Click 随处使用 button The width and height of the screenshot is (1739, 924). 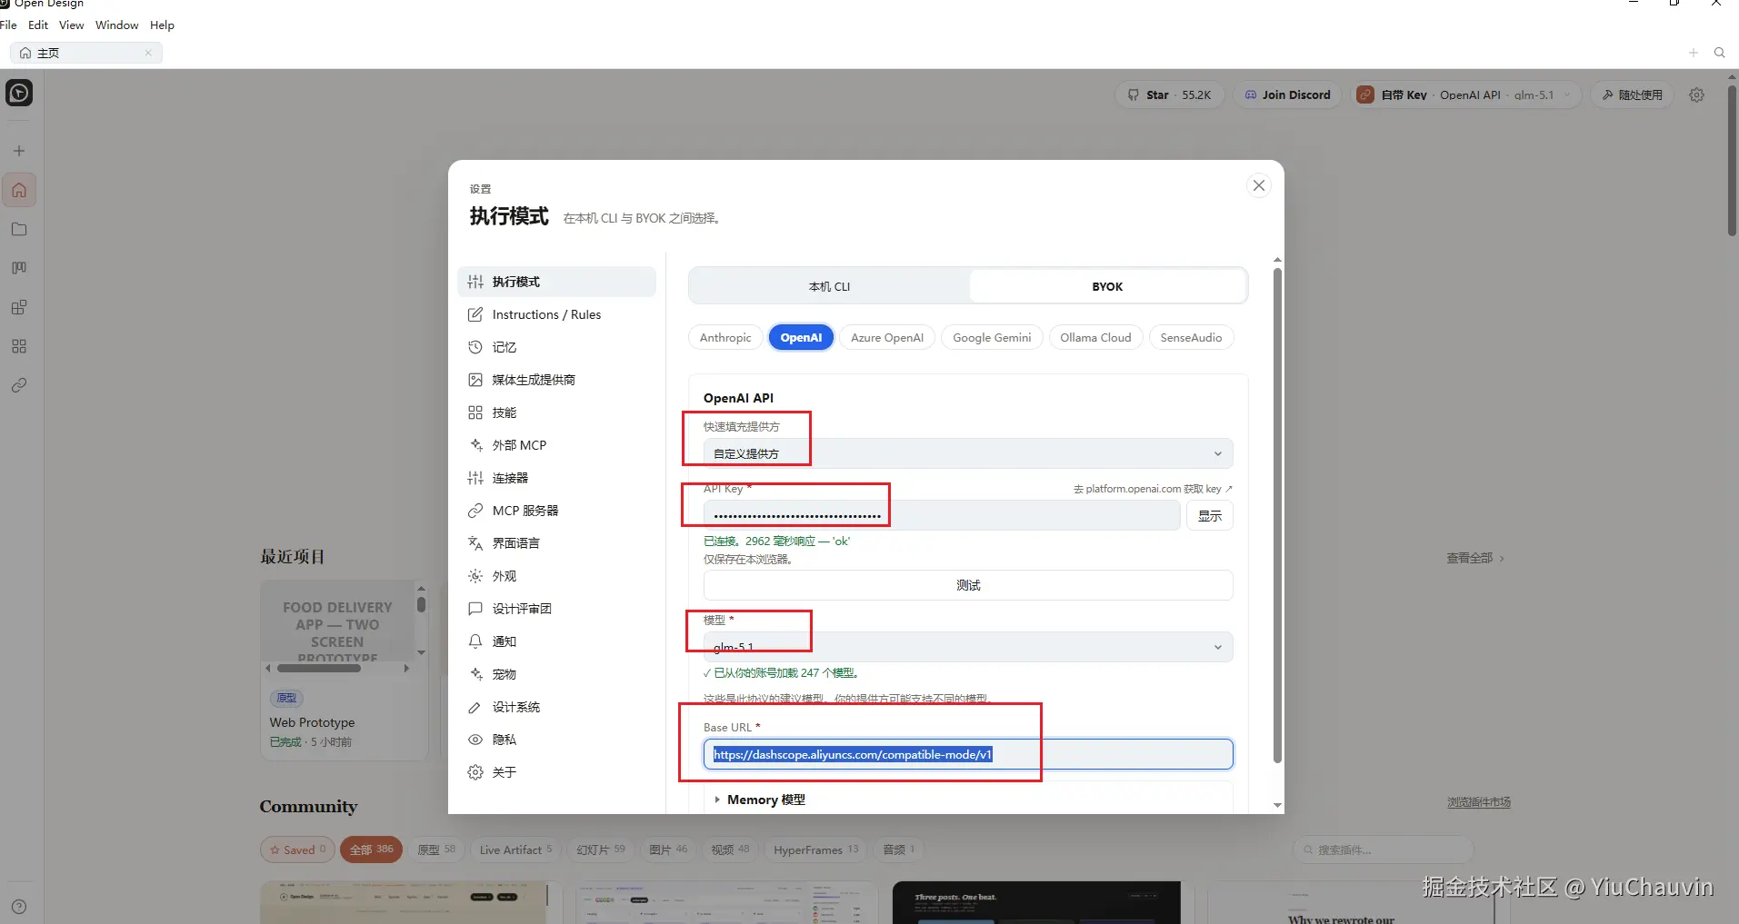[x=1632, y=94]
